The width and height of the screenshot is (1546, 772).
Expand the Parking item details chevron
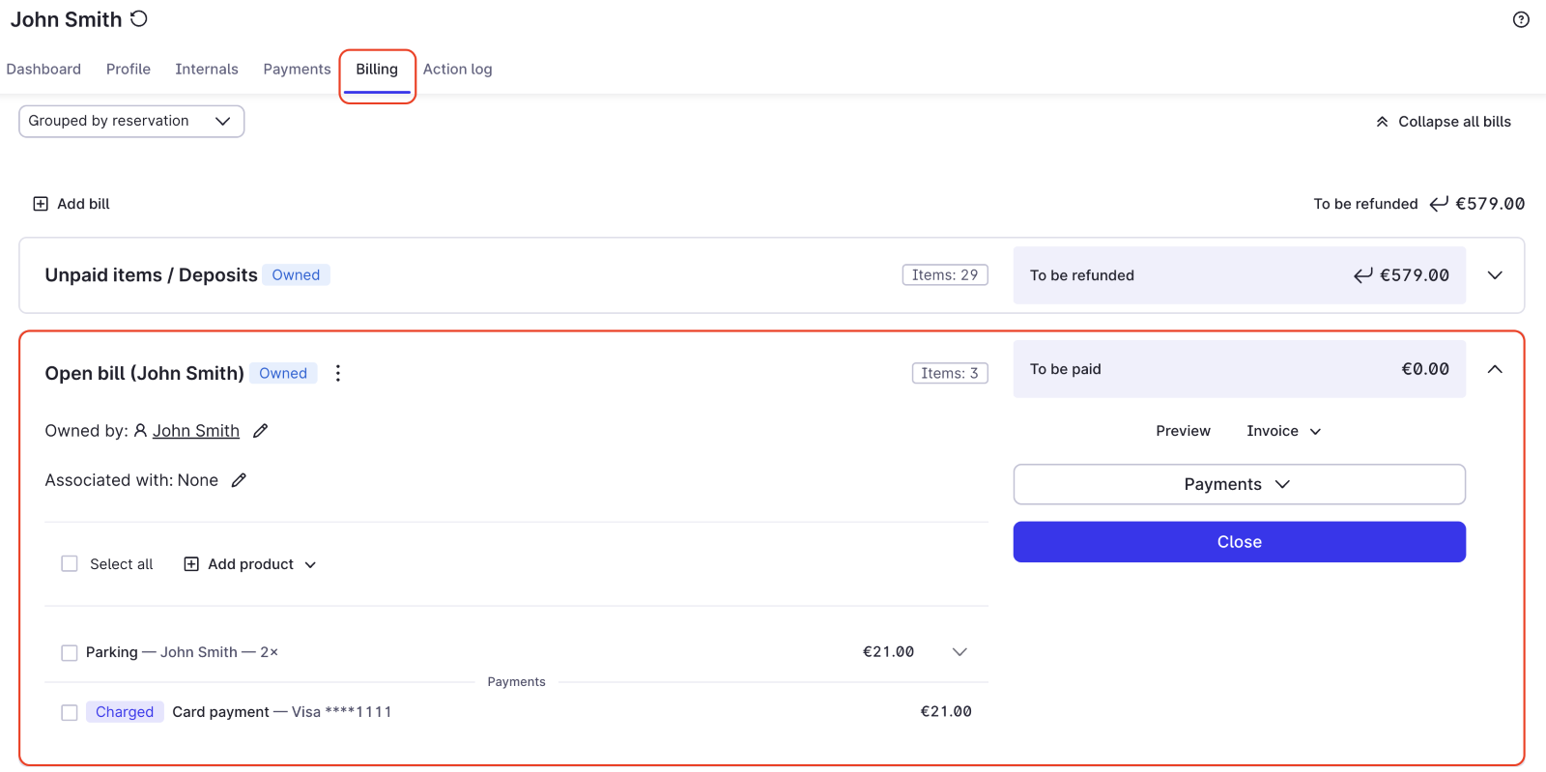point(959,652)
